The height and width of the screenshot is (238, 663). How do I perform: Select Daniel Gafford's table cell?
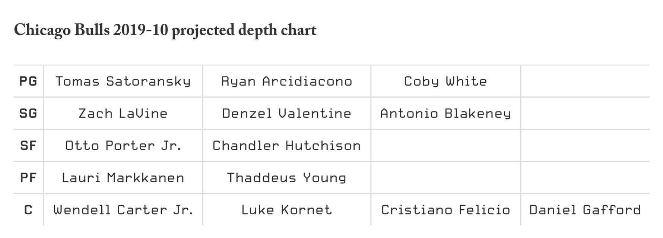pos(585,210)
